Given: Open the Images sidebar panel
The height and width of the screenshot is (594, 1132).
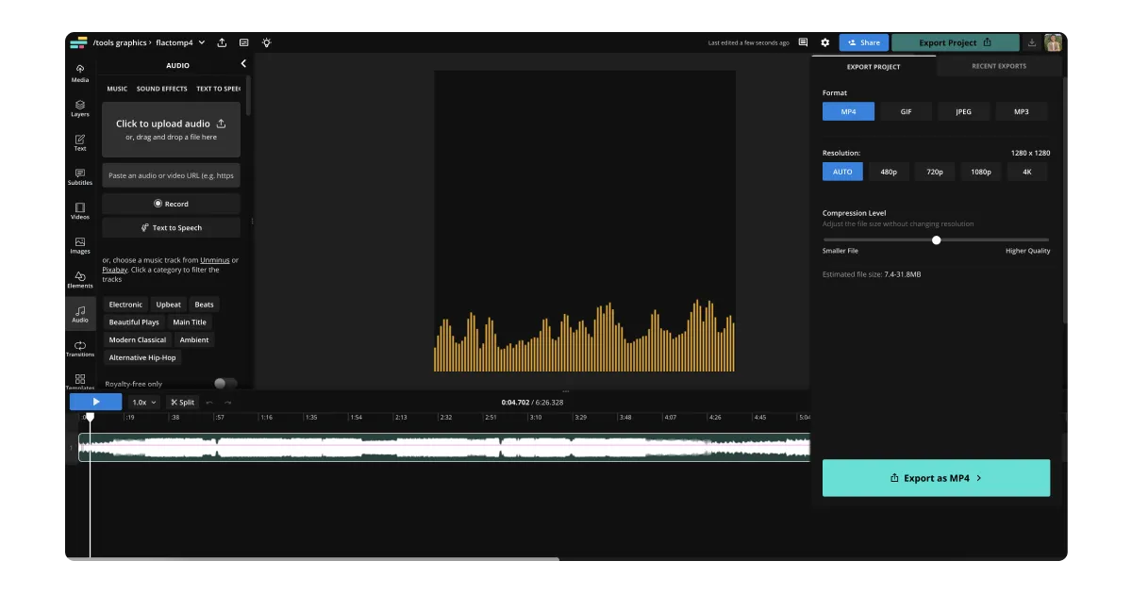Looking at the screenshot, I should pos(80,245).
